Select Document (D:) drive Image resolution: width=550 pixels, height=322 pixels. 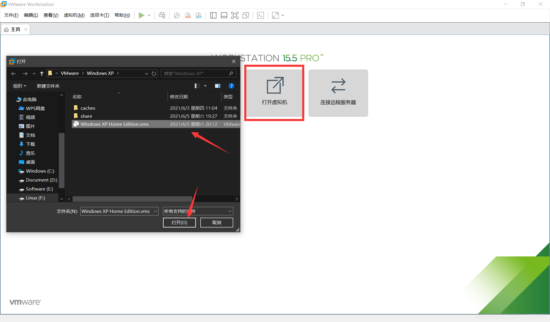coord(38,180)
